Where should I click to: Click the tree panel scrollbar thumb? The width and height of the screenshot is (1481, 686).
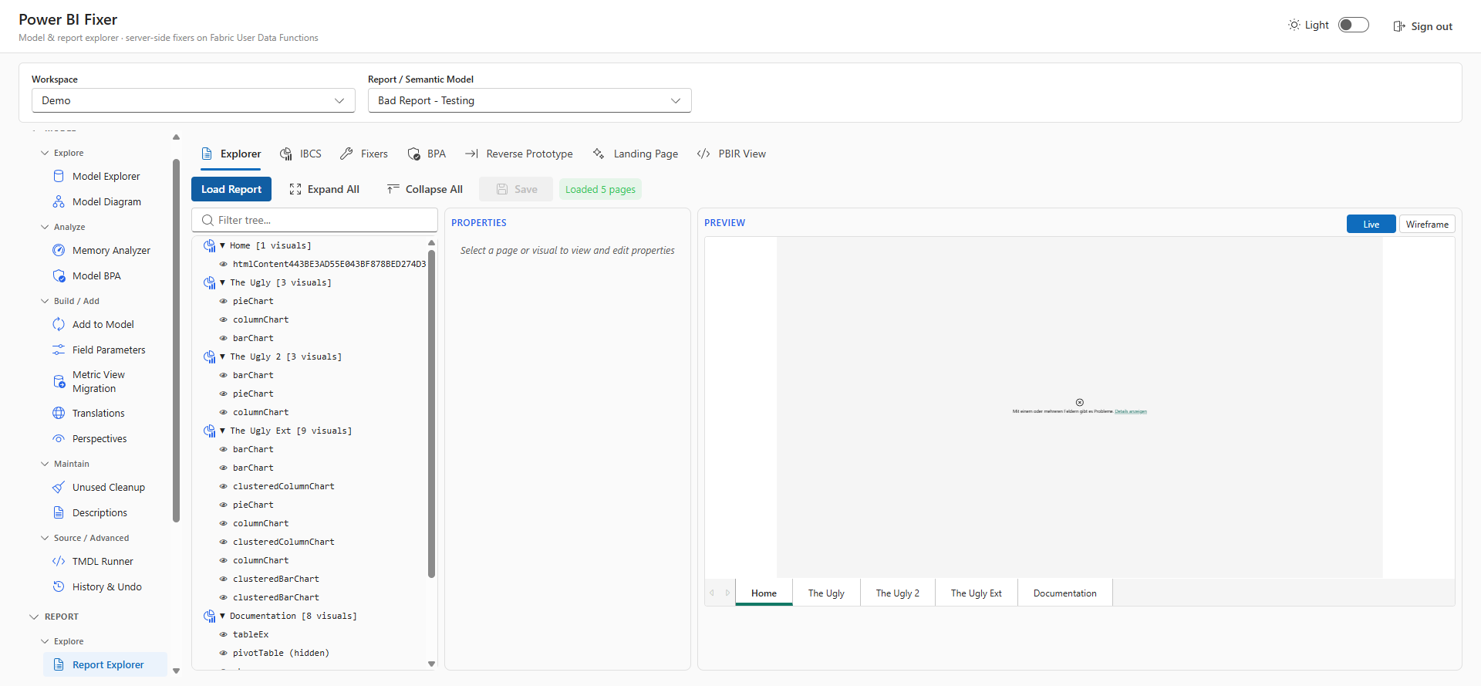pos(431,414)
